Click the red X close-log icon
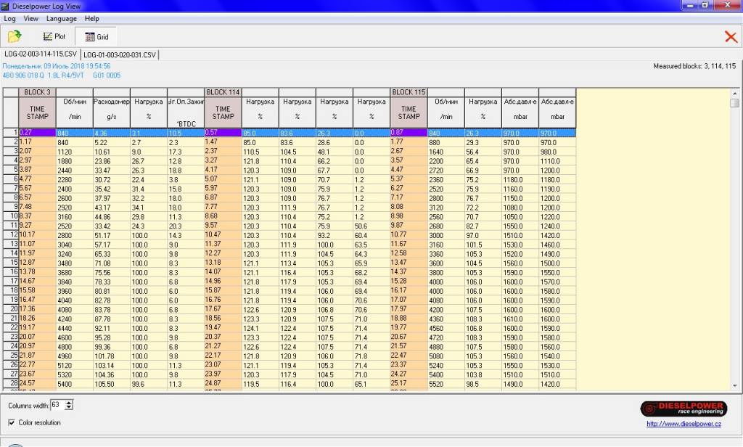The height and width of the screenshot is (447, 743). point(730,36)
